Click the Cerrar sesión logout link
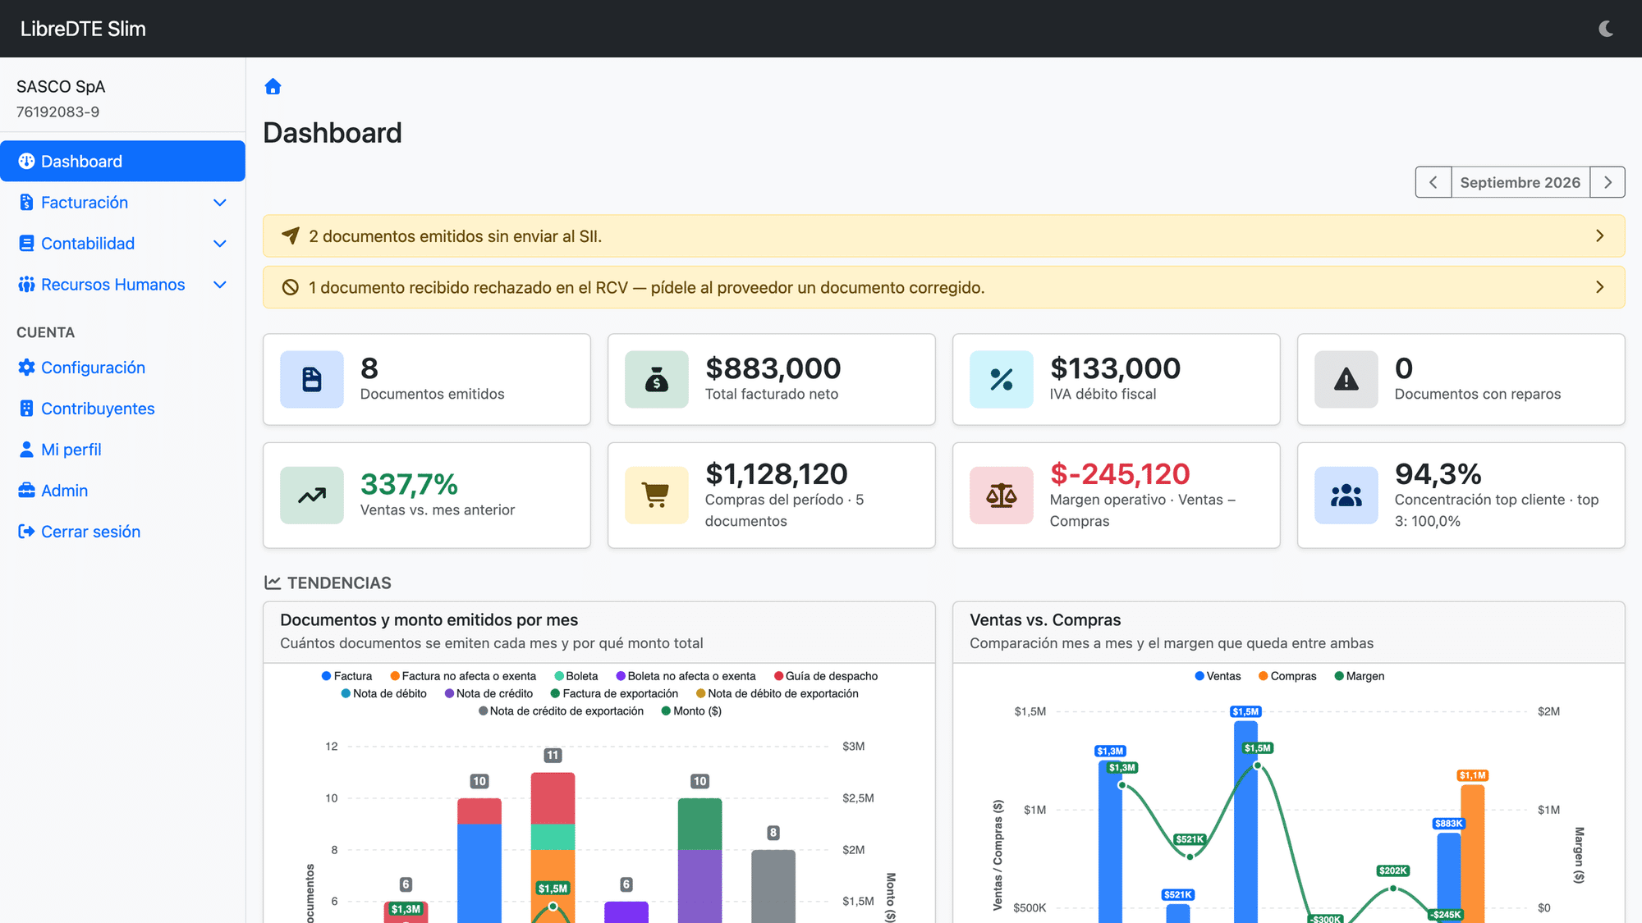 (79, 532)
